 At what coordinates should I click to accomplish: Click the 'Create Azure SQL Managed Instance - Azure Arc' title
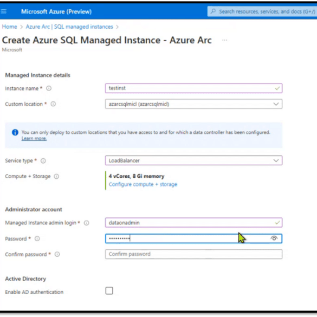coord(107,40)
